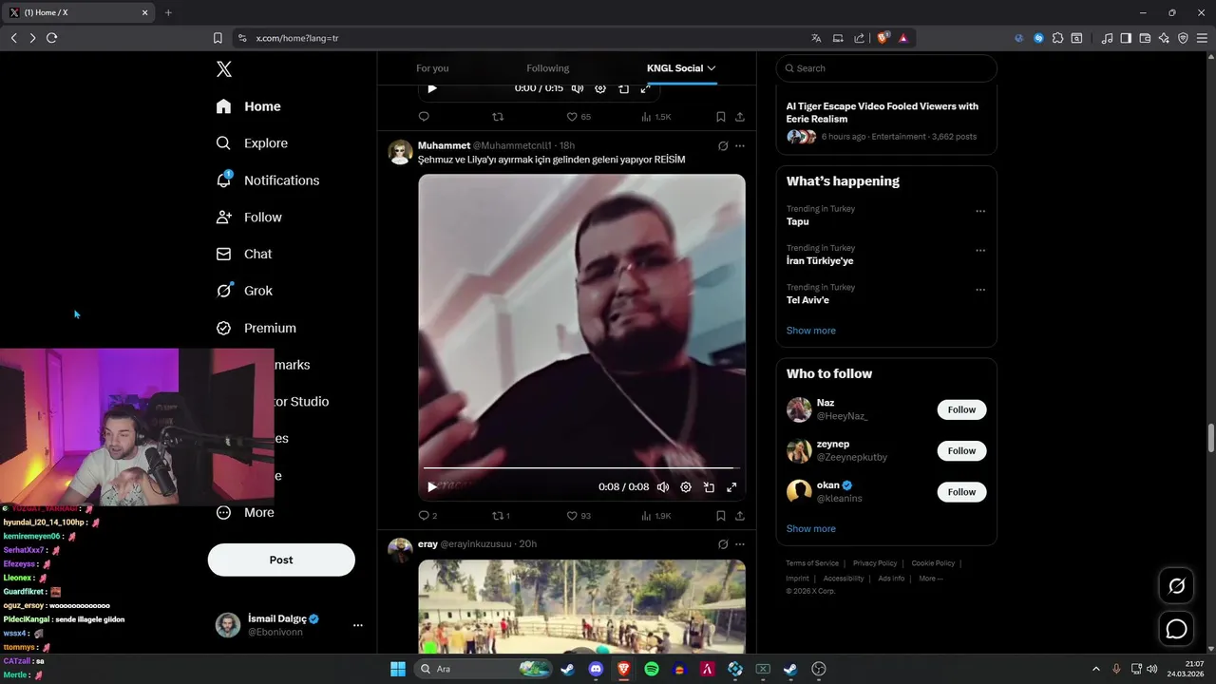Open Notifications in the sidebar
The width and height of the screenshot is (1216, 684).
[x=268, y=180]
